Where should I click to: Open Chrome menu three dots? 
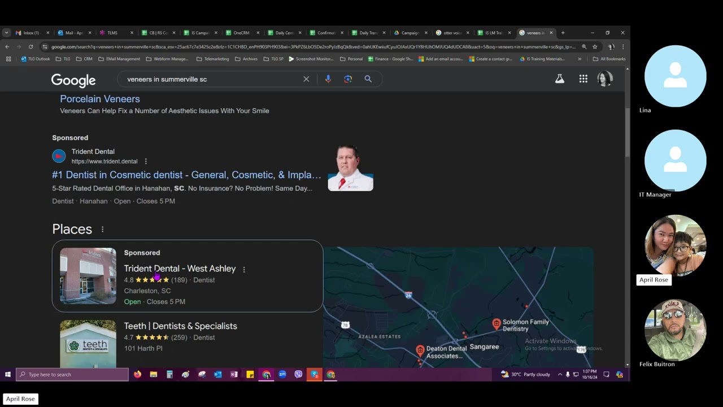[623, 47]
